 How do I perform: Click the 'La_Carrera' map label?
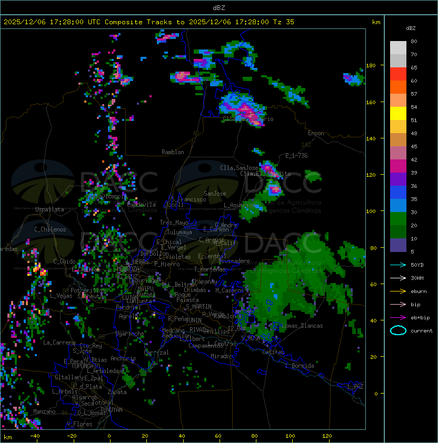(x=59, y=343)
